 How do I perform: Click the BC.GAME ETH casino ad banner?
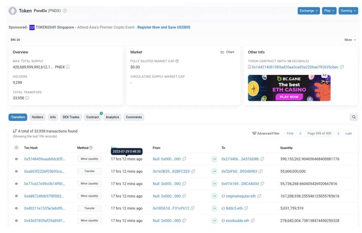coord(289,88)
